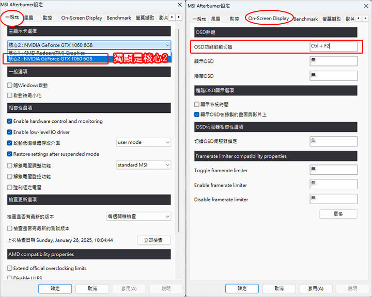Open 一般 tab in left window

pos(12,18)
